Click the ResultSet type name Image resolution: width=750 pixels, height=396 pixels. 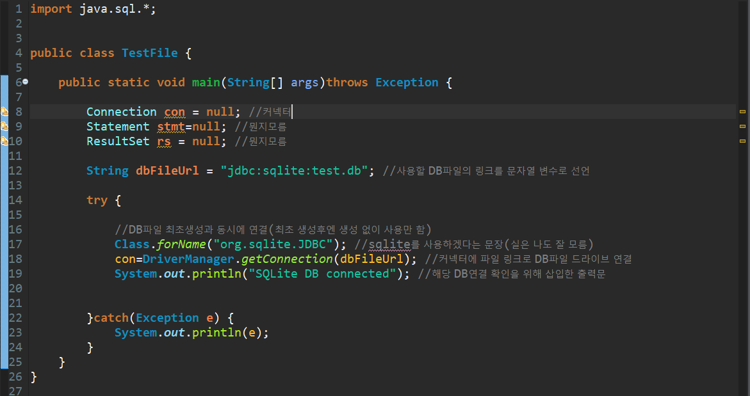[118, 141]
